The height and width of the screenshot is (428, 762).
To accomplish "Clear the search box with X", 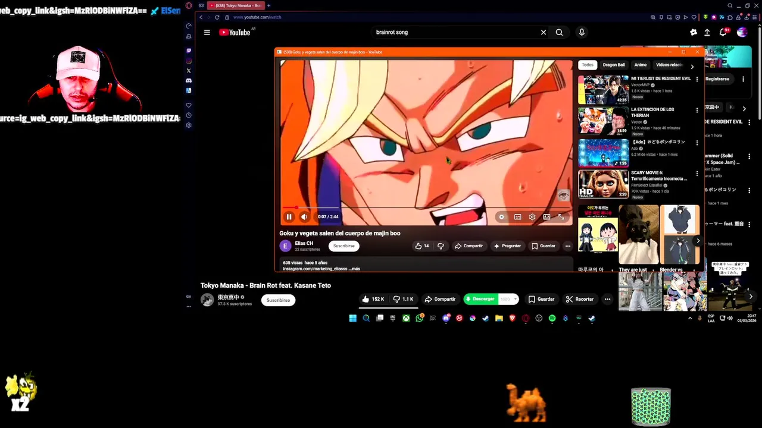I will click(543, 32).
